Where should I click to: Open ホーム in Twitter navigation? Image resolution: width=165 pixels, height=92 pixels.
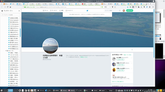tap(45, 10)
